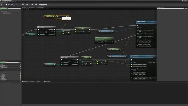Viewport: 188px width, 106px height.
Task: Select Hierarchical Instanced Static Mesh node
Action: (x=117, y=56)
